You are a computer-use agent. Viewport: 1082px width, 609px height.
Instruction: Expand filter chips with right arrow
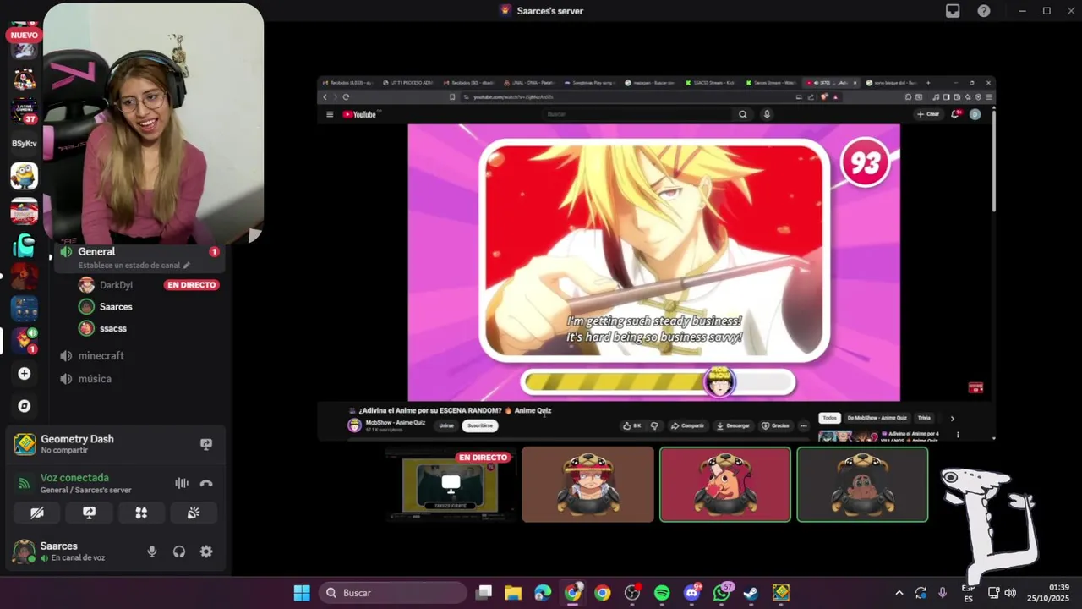click(952, 418)
